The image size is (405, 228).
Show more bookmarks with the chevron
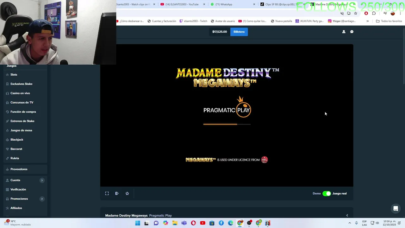(x=367, y=21)
